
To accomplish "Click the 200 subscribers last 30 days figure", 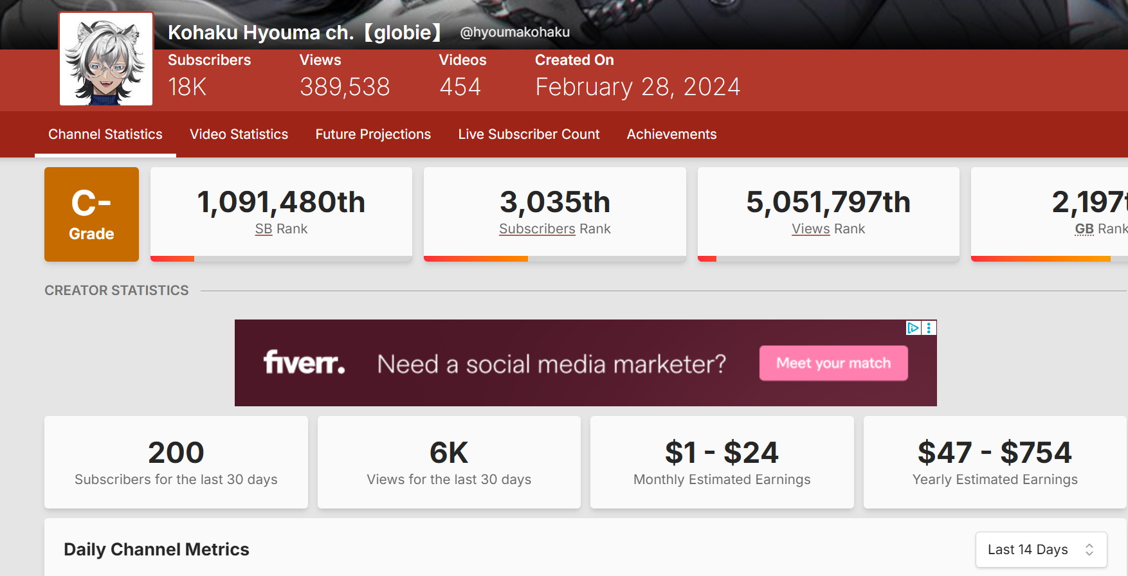I will click(x=176, y=453).
